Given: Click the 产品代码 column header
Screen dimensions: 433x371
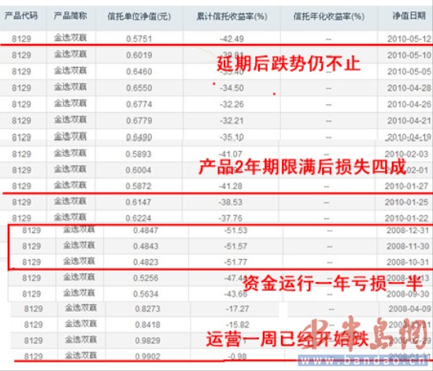Looking at the screenshot, I should (x=21, y=16).
